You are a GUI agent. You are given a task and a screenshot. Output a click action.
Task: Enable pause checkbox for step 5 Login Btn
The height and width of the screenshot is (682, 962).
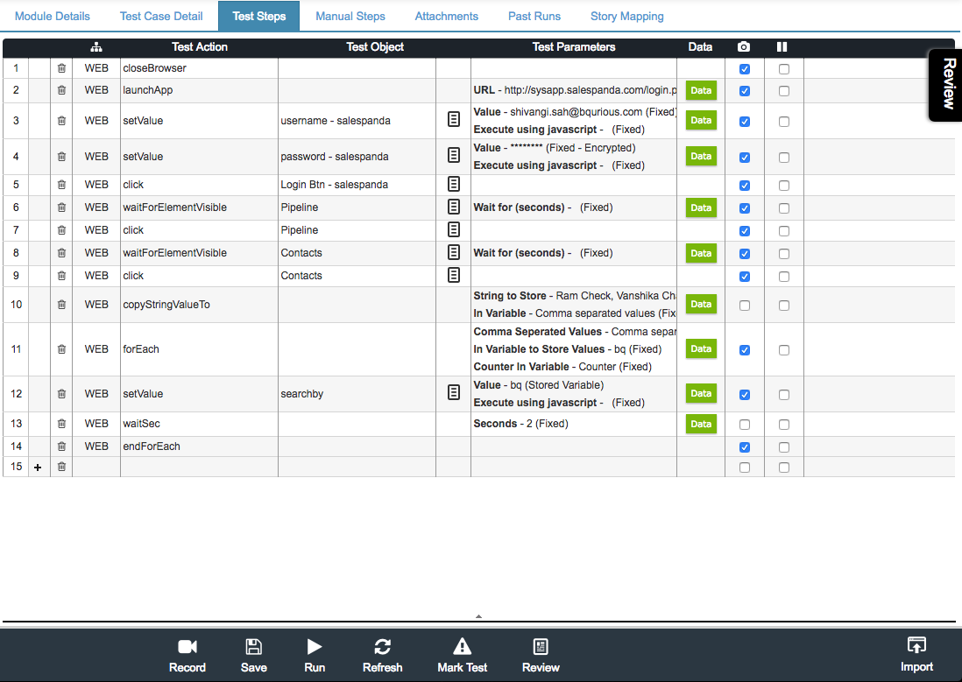coord(783,186)
